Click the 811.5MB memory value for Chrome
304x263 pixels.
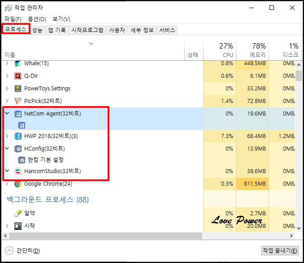pos(255,184)
